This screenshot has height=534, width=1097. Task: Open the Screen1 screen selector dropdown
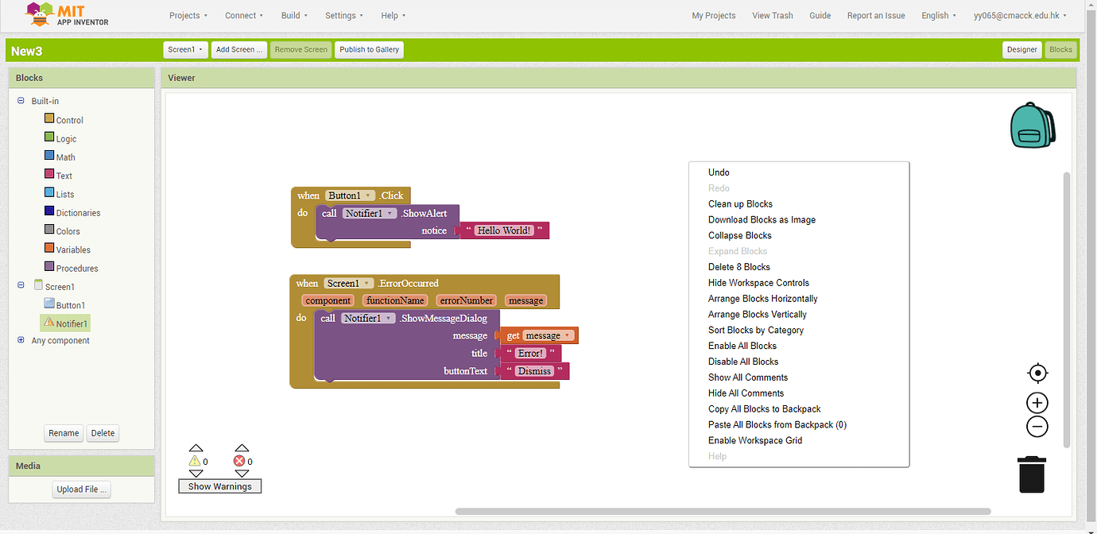(x=184, y=48)
